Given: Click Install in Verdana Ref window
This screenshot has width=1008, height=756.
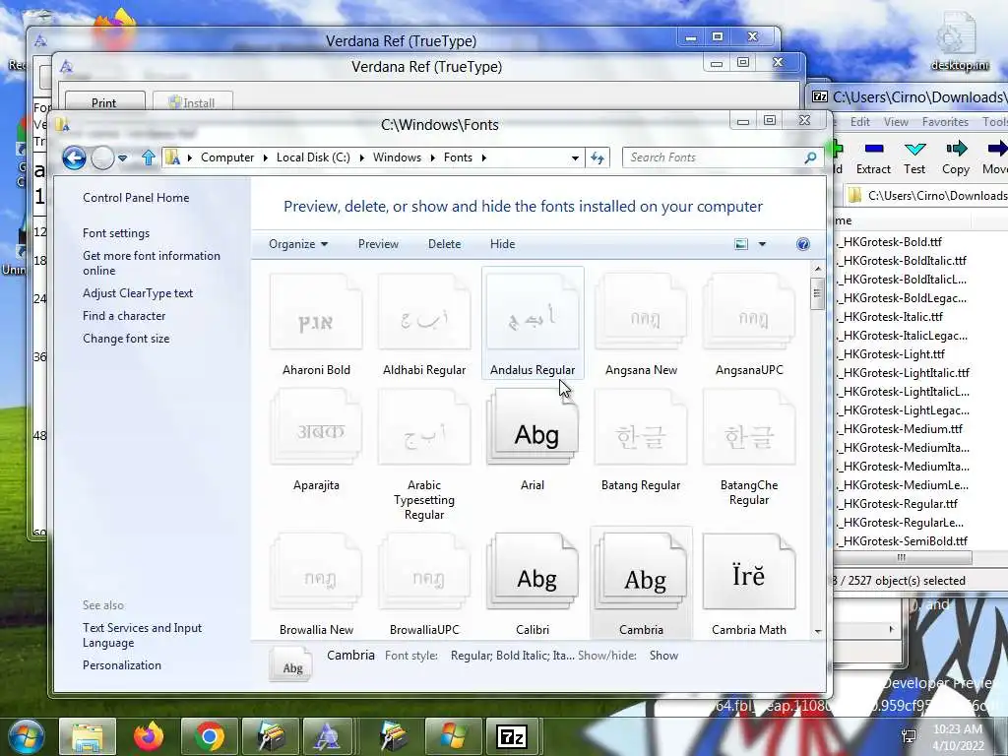Looking at the screenshot, I should point(192,102).
